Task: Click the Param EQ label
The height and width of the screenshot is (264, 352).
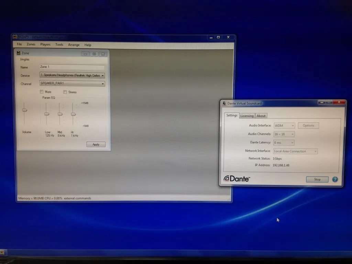Action: 49,98
